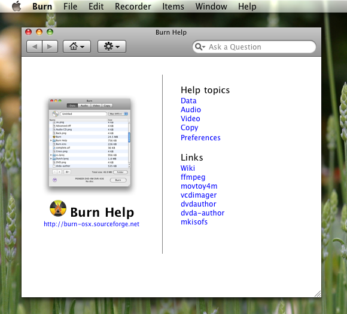Open the Audio help topic
This screenshot has width=347, height=314.
pyautogui.click(x=191, y=109)
